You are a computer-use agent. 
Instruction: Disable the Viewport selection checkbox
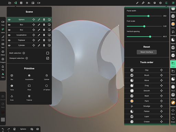click(48, 58)
